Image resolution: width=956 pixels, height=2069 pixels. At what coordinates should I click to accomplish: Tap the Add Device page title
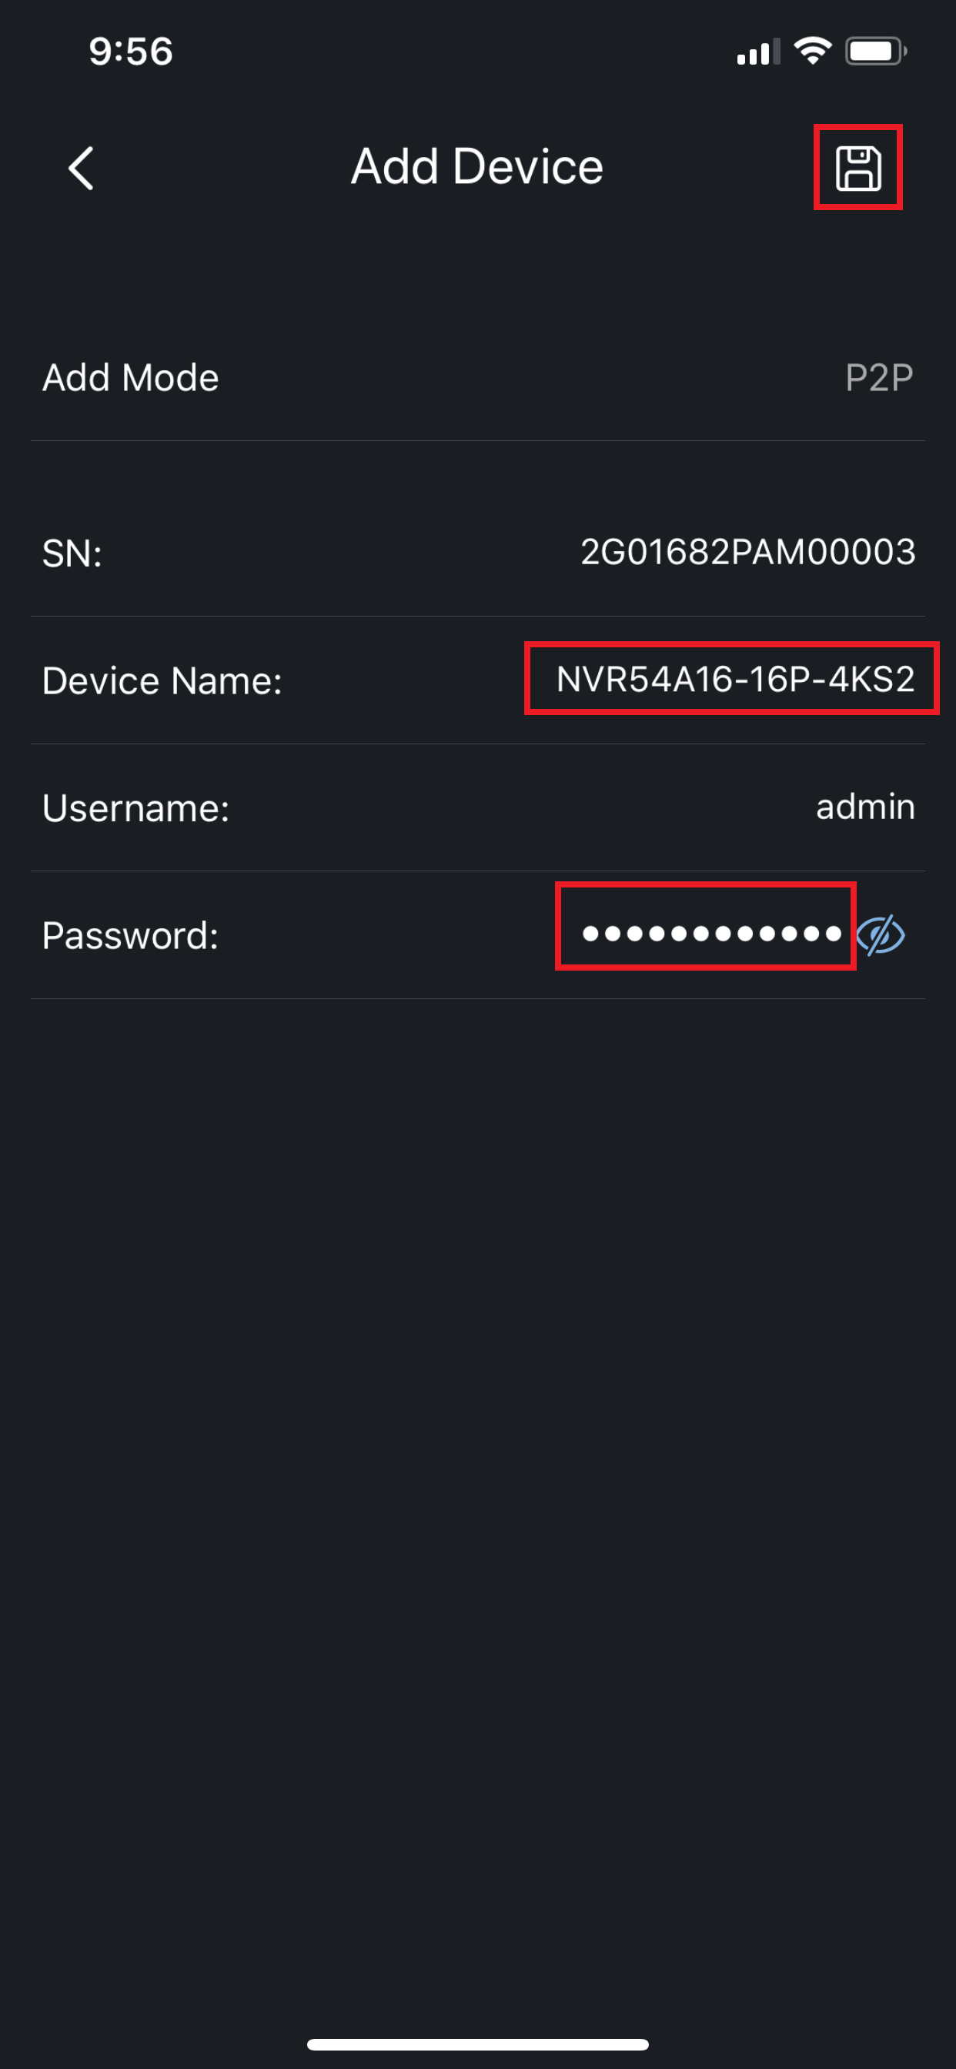pyautogui.click(x=477, y=167)
